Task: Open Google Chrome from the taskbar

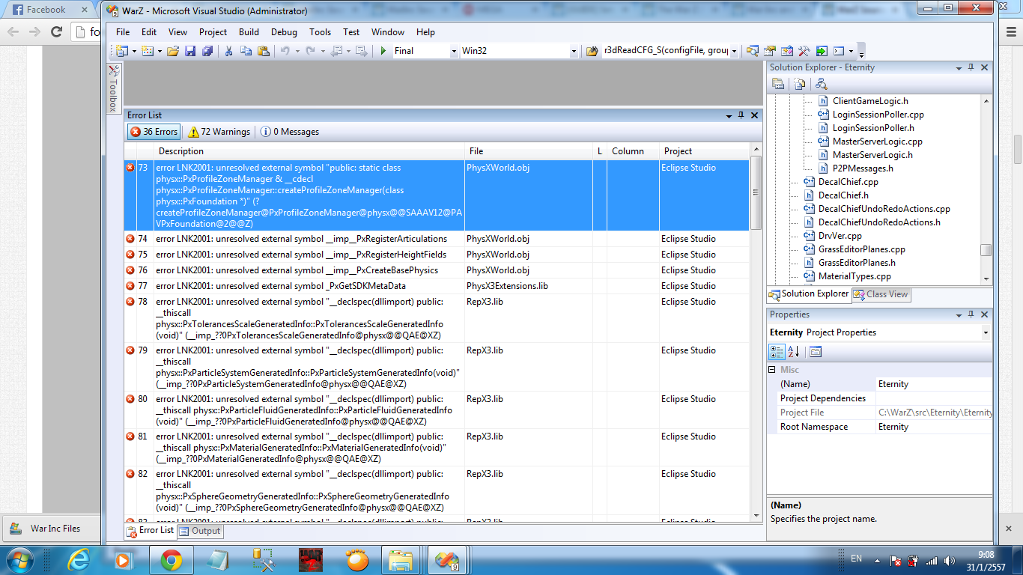Action: point(171,560)
